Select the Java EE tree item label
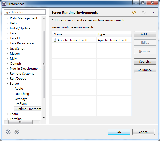Image resolution: width=160 pixels, height=141 pixels. pyautogui.click(x=15, y=38)
